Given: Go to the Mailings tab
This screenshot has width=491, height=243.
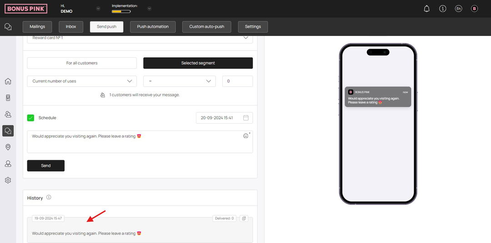Looking at the screenshot, I should [37, 27].
